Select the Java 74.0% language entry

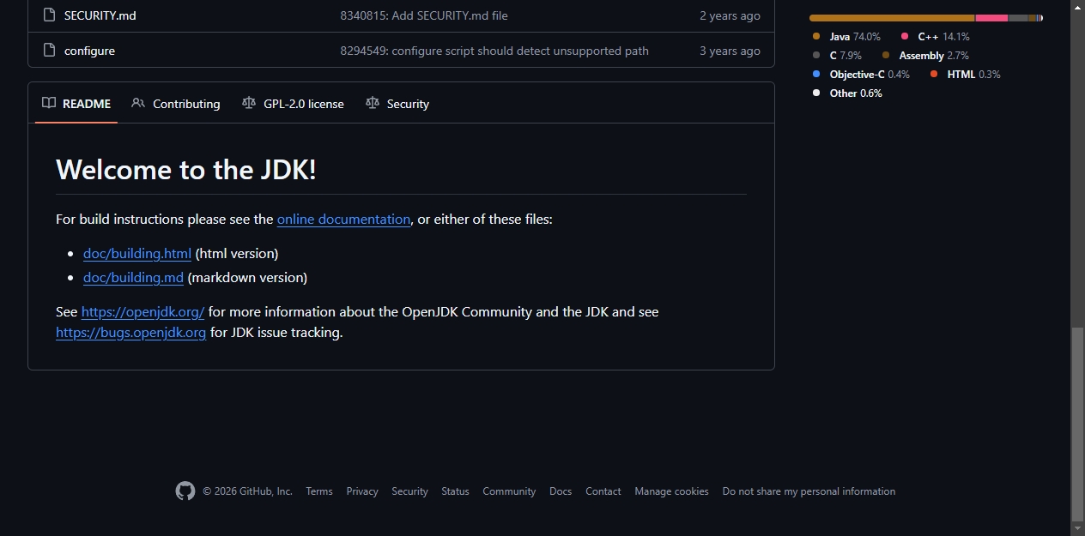[846, 37]
